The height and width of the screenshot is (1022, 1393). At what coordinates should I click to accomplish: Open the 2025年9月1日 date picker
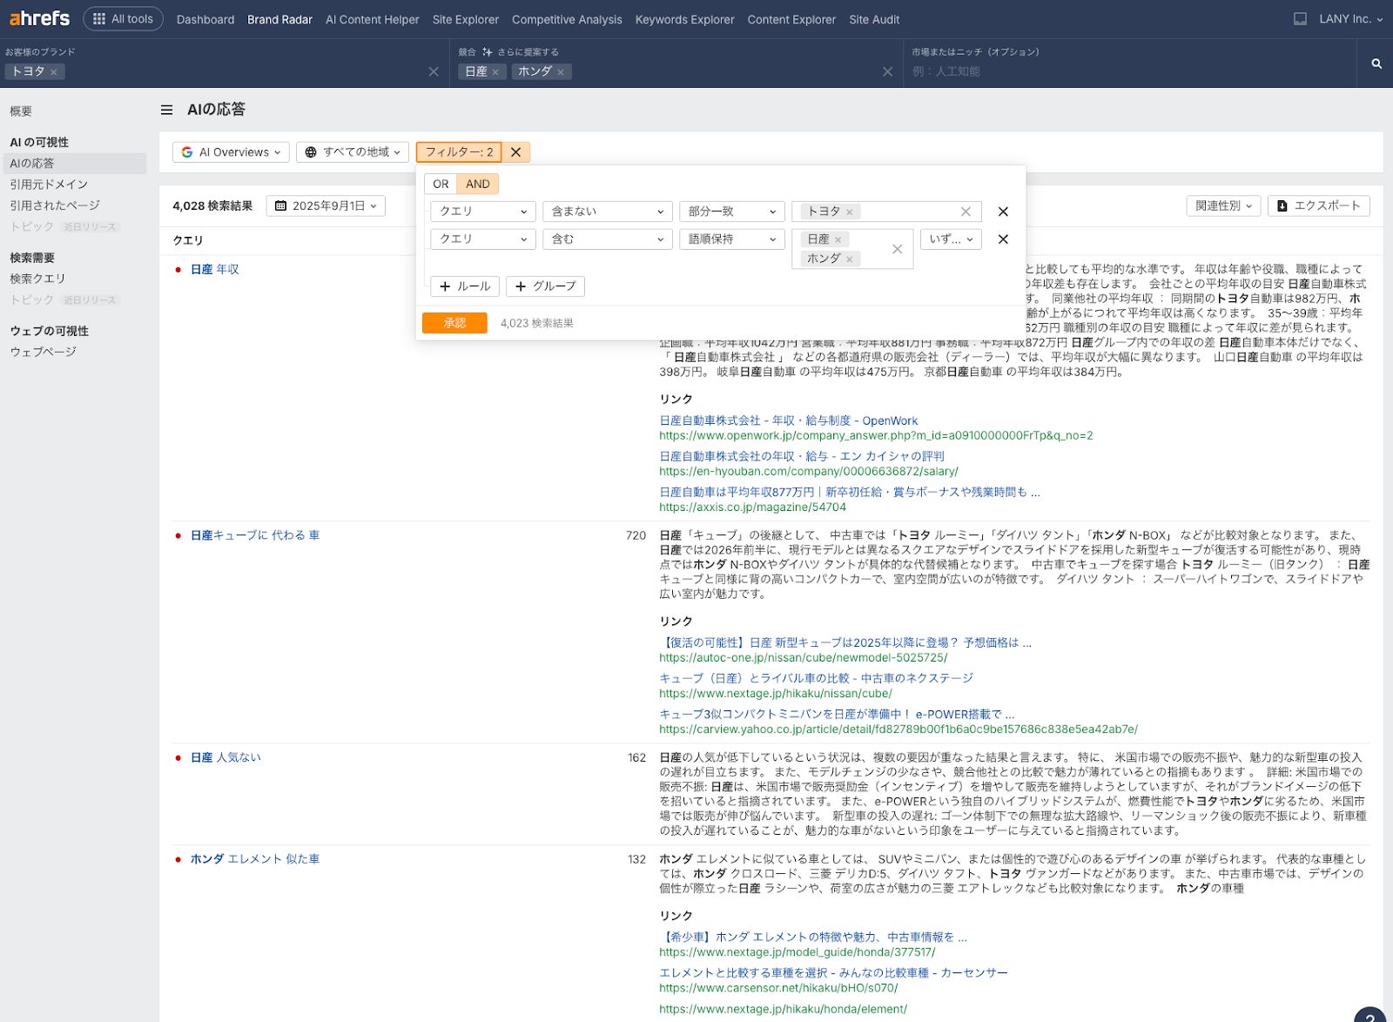pos(326,206)
